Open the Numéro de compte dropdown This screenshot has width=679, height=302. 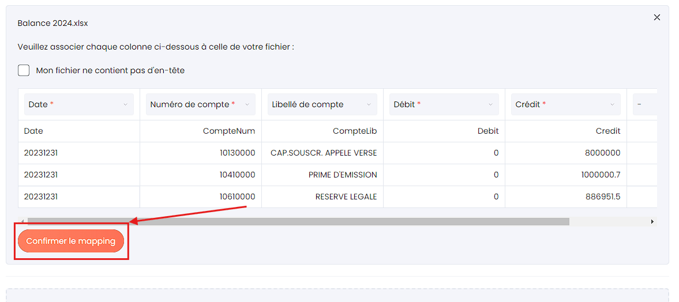tap(201, 104)
